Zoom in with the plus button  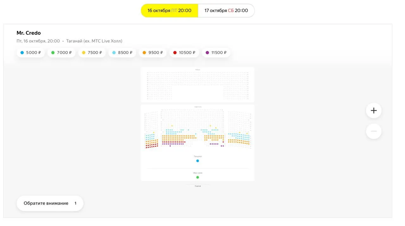coord(374,110)
